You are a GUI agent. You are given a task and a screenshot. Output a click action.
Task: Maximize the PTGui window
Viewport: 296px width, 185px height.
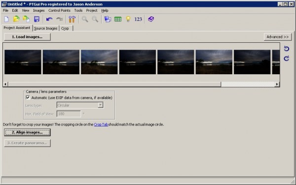pos(286,4)
